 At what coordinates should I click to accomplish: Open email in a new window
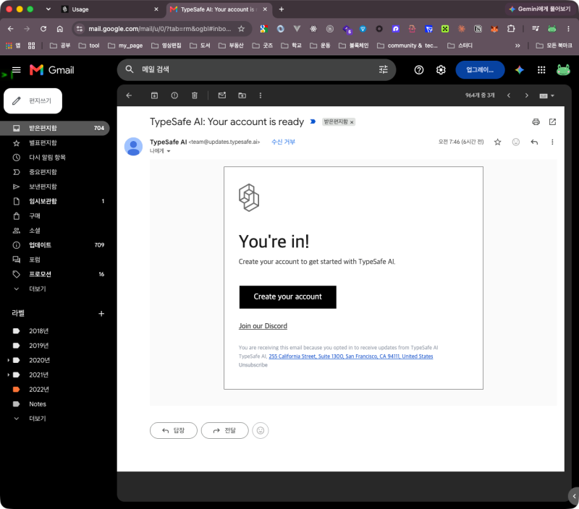click(x=552, y=121)
